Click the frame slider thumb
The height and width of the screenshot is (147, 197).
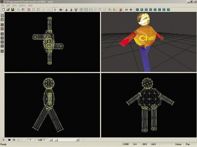pos(56,140)
